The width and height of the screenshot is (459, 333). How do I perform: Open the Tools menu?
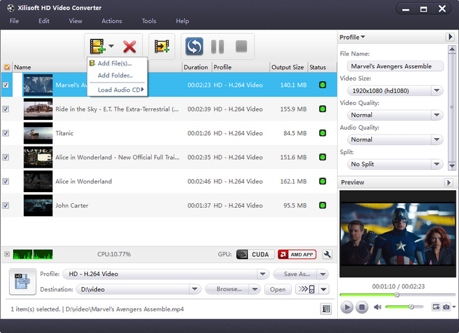[149, 21]
